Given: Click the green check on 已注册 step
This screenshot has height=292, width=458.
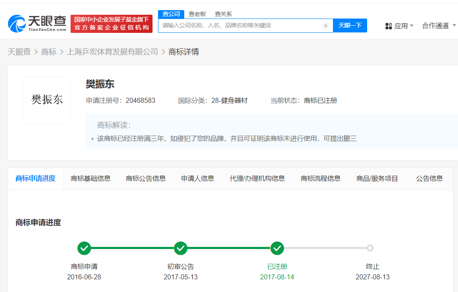Looking at the screenshot, I should pyautogui.click(x=277, y=248).
